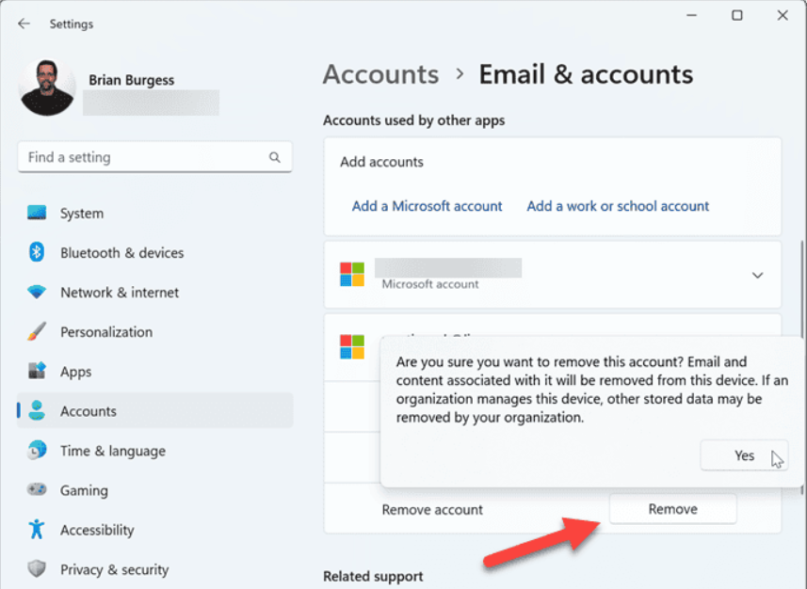Expand the first Microsoft account entry chevron
The width and height of the screenshot is (807, 589).
(757, 275)
